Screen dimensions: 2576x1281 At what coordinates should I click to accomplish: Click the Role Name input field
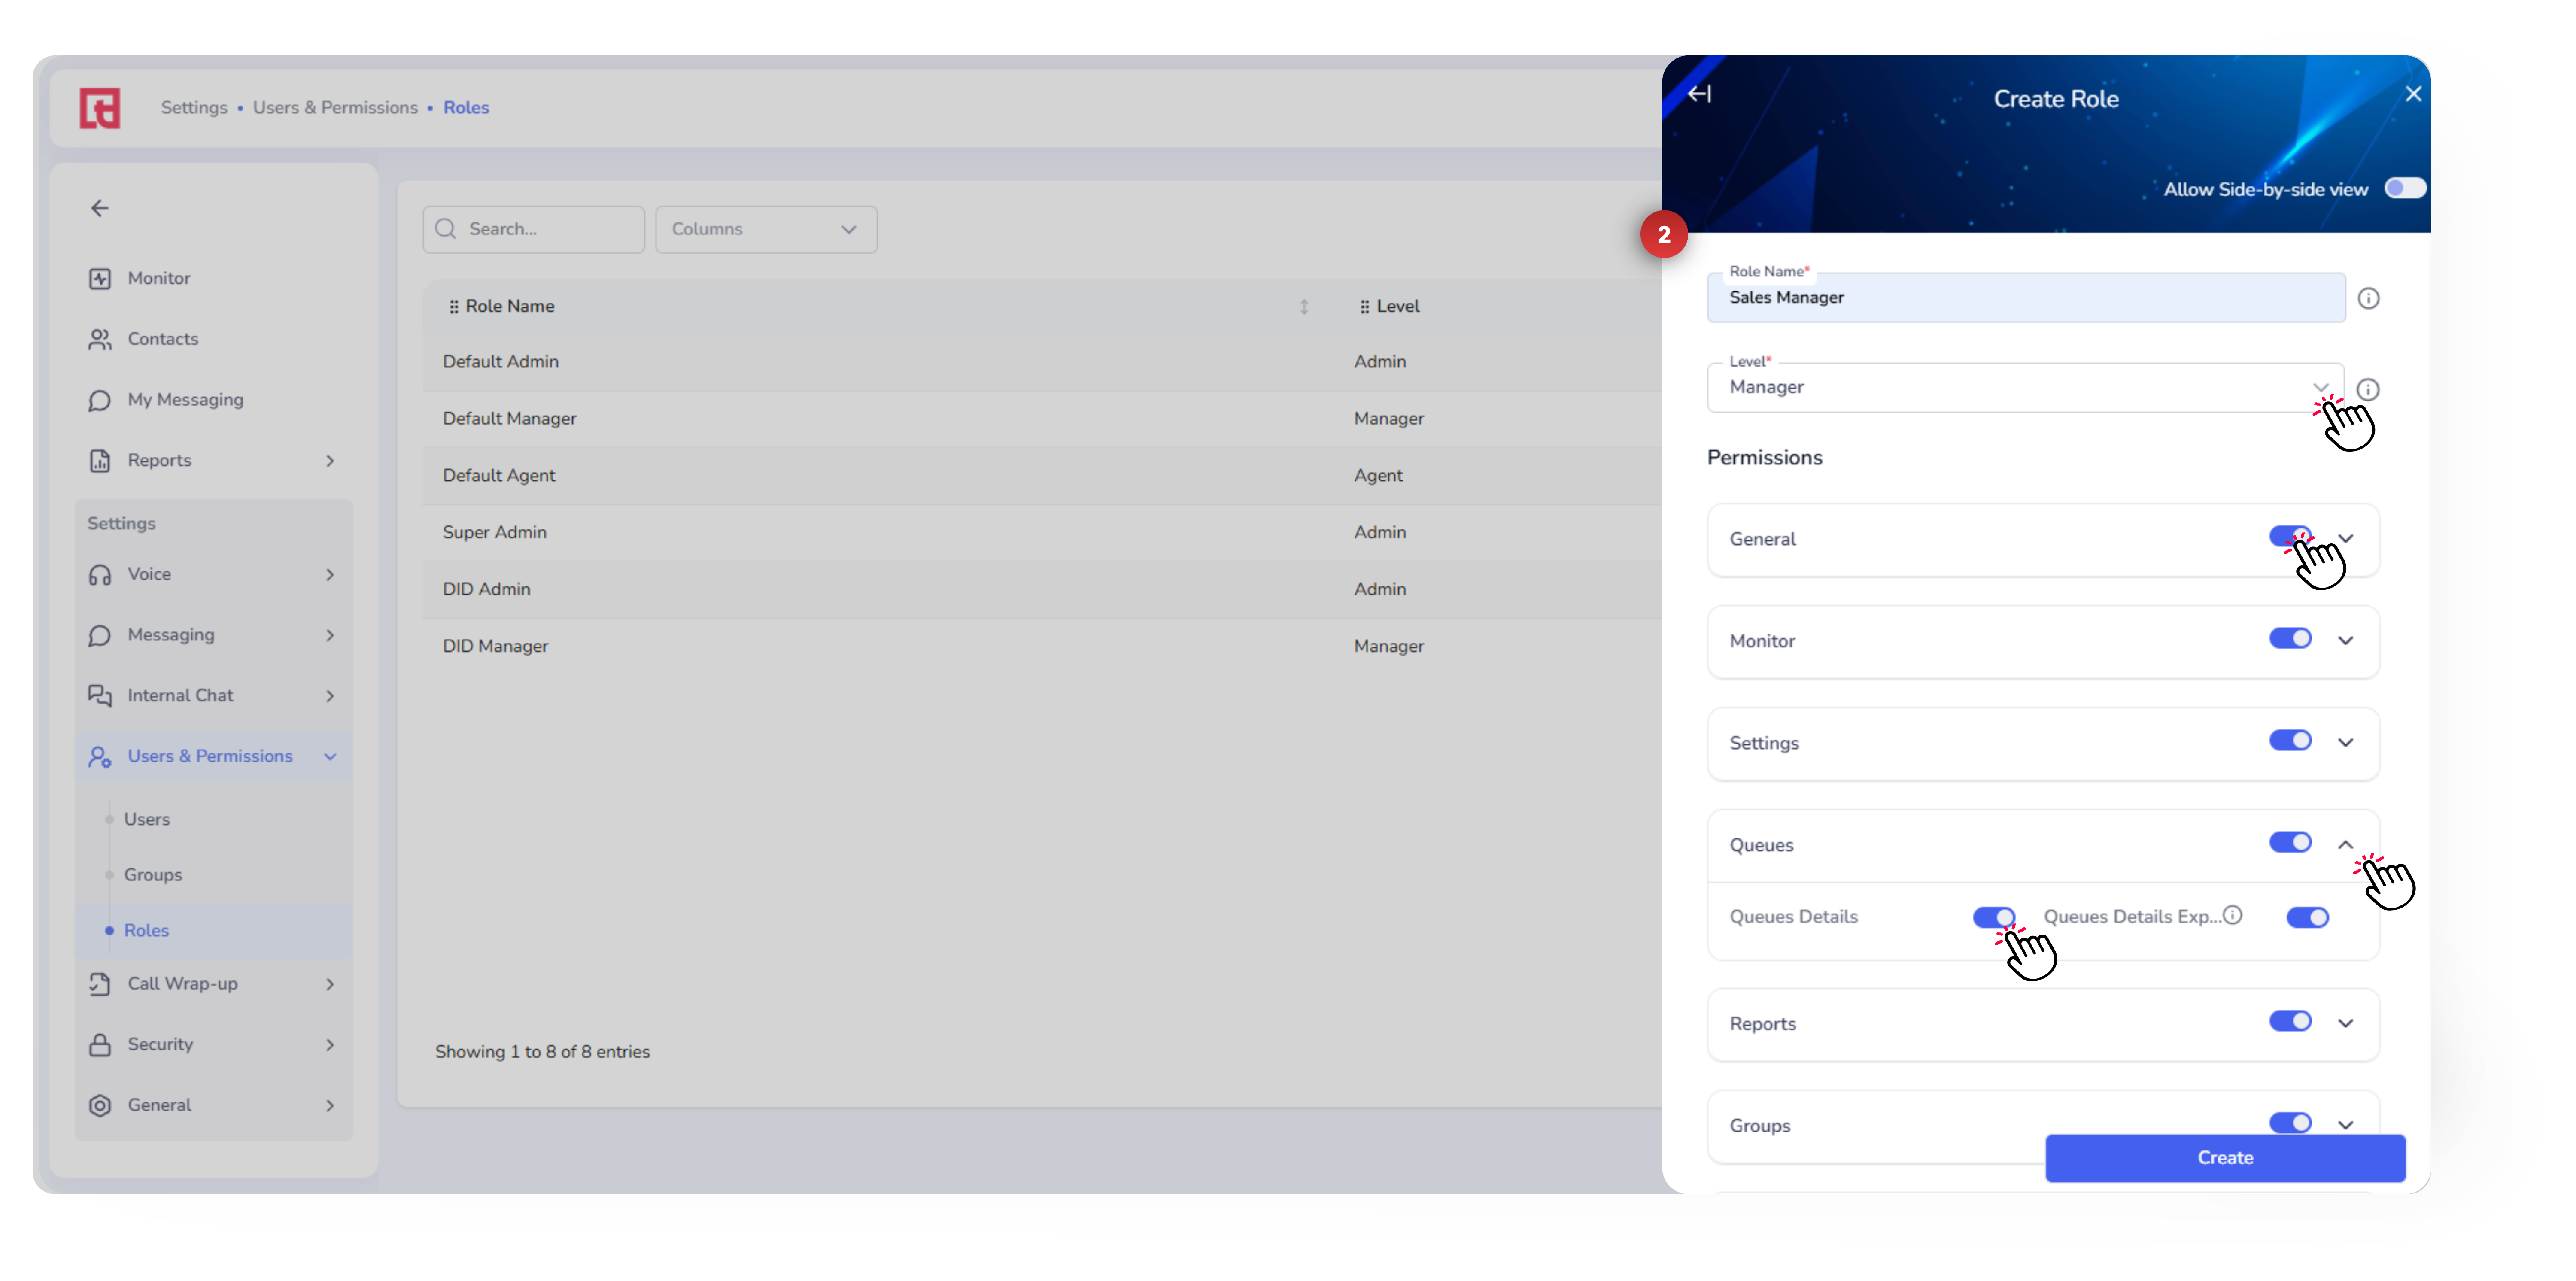tap(2025, 298)
